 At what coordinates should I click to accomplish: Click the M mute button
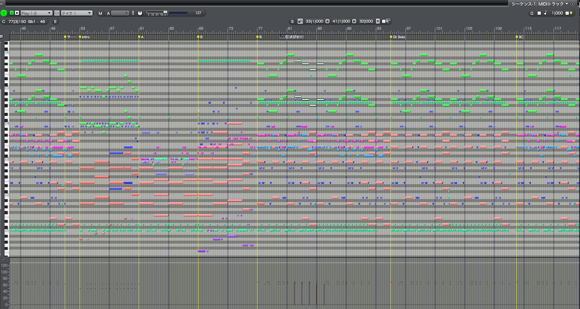pos(100,13)
